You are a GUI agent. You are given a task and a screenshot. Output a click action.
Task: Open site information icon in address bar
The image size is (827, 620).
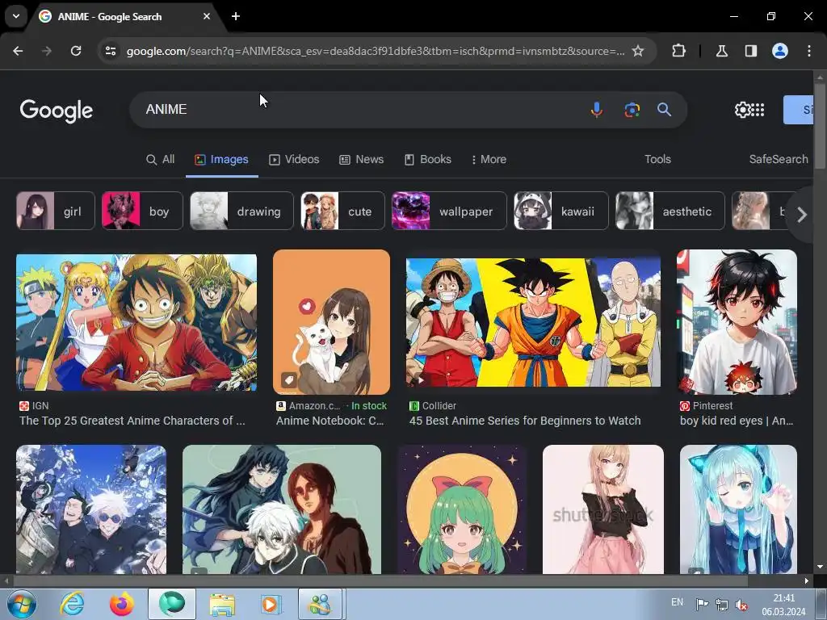[x=111, y=51]
